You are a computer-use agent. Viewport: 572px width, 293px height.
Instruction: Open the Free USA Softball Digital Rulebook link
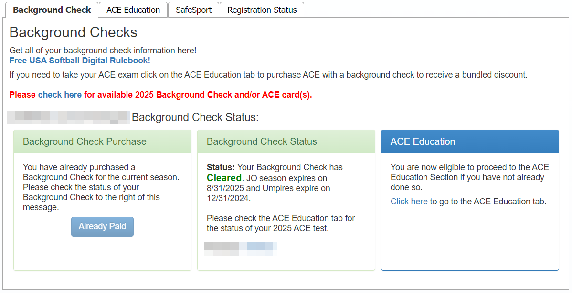[x=80, y=61]
